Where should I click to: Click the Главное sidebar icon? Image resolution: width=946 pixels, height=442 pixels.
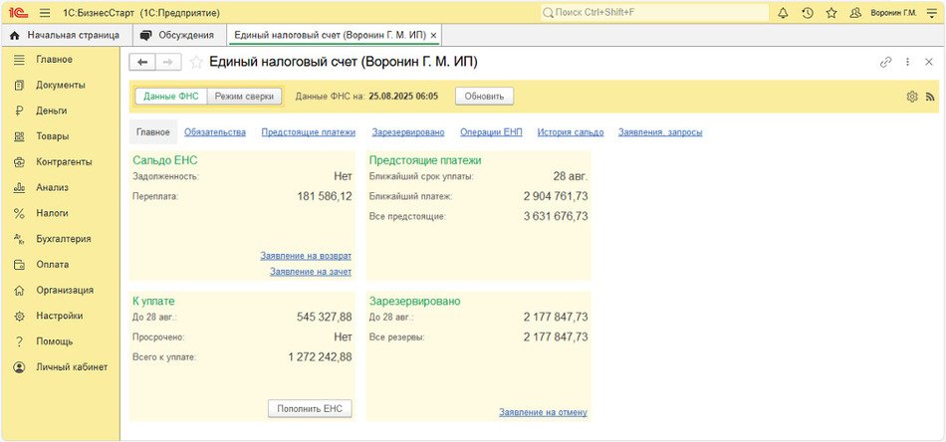pyautogui.click(x=19, y=60)
